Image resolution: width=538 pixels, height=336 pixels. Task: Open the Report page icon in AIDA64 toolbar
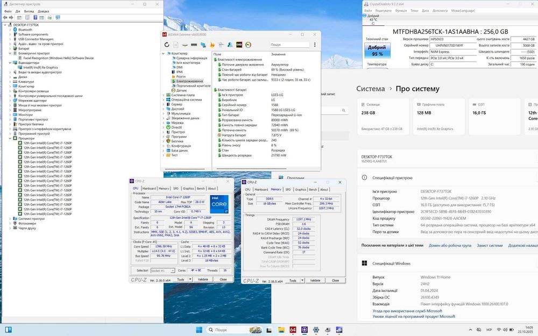coord(176,45)
